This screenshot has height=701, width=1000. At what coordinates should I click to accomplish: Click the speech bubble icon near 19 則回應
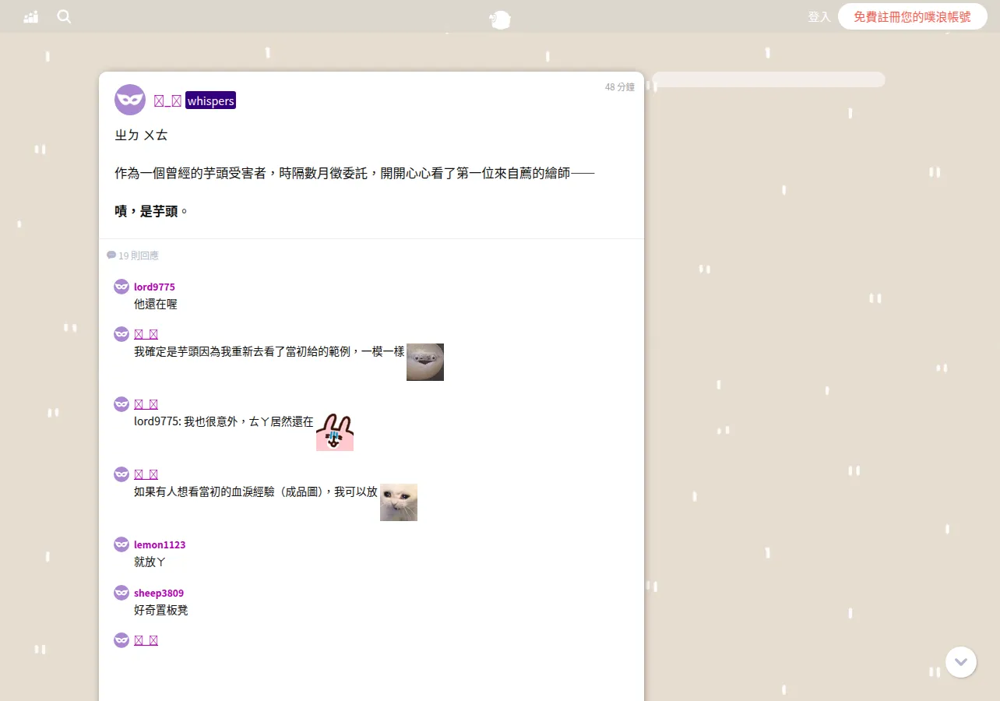pyautogui.click(x=111, y=255)
